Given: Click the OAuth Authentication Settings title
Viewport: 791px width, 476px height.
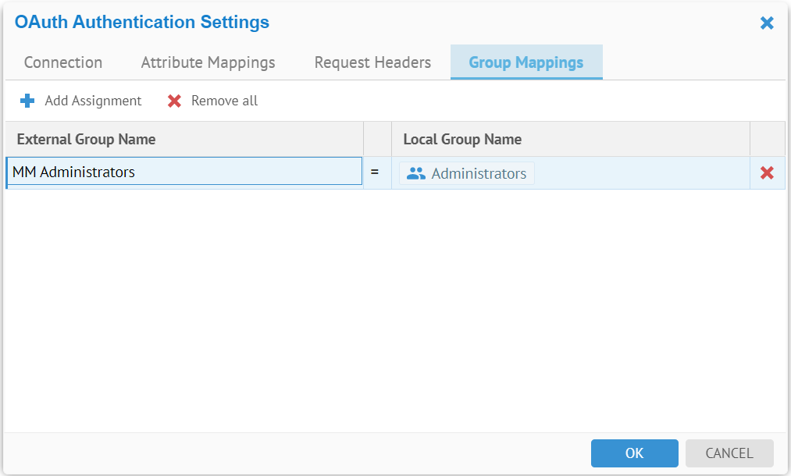Looking at the screenshot, I should pos(142,23).
